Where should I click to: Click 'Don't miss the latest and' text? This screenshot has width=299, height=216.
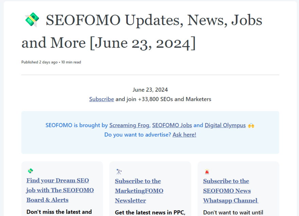[x=59, y=212]
